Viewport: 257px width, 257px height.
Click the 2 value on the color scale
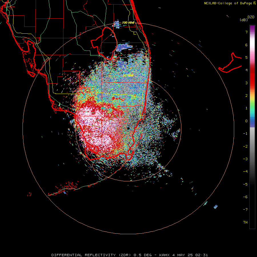click(246, 96)
